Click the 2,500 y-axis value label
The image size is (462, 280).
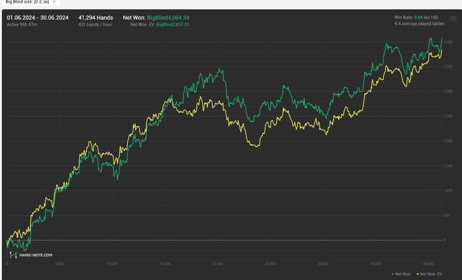coord(448,117)
